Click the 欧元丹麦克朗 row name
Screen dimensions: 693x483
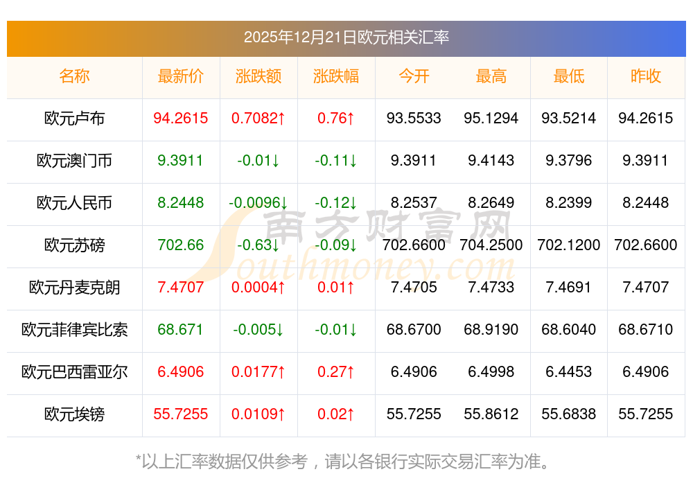[74, 288]
